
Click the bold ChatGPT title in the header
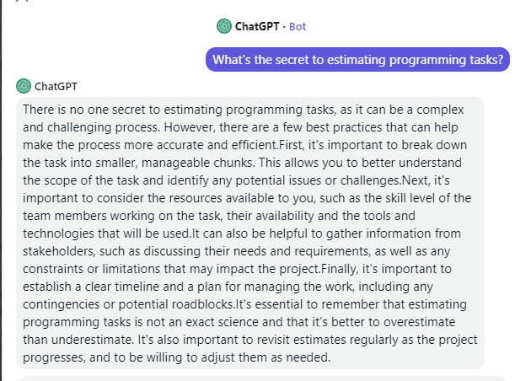pyautogui.click(x=257, y=26)
